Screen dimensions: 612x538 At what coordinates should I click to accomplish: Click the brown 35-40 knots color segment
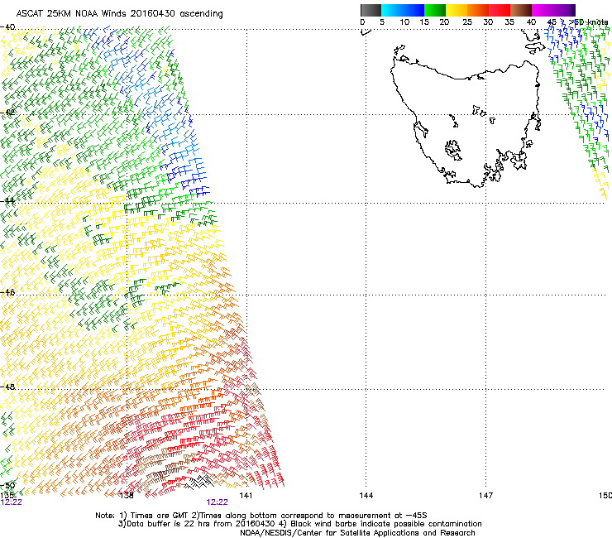click(521, 10)
